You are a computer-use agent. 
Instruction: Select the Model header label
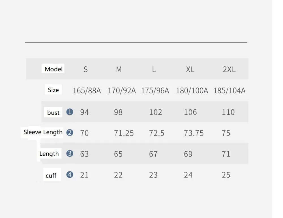(x=53, y=69)
